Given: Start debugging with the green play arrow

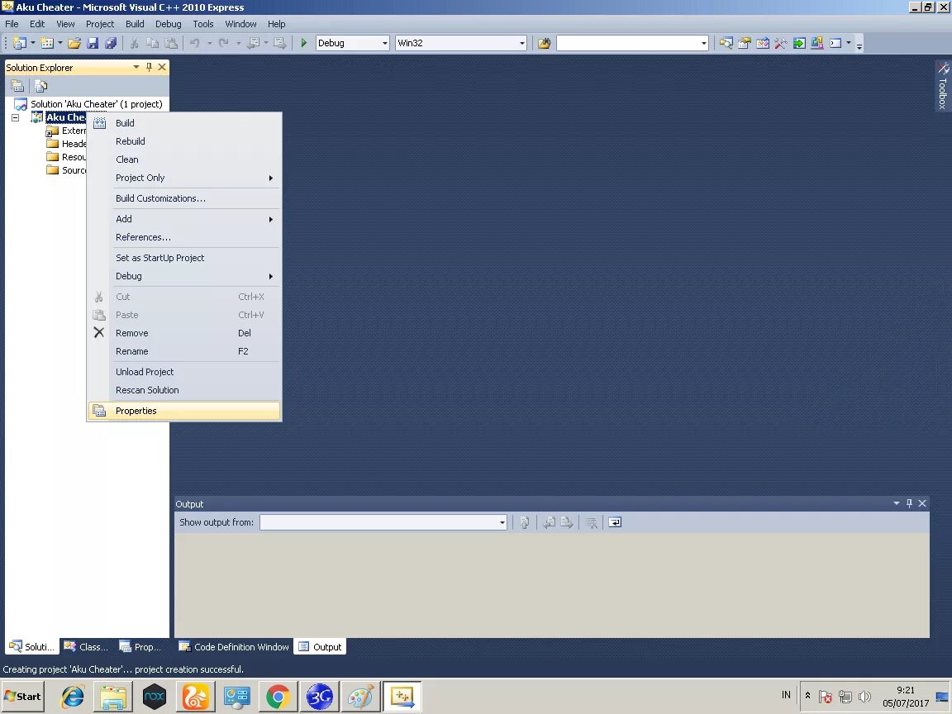Looking at the screenshot, I should [x=303, y=43].
